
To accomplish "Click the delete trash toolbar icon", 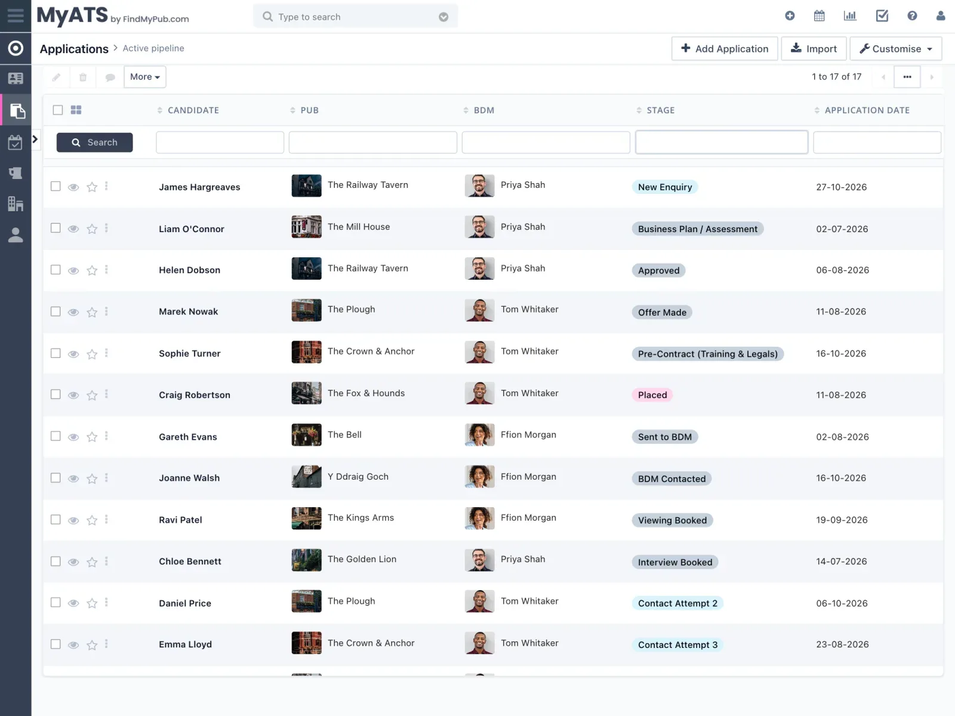I will click(x=83, y=77).
